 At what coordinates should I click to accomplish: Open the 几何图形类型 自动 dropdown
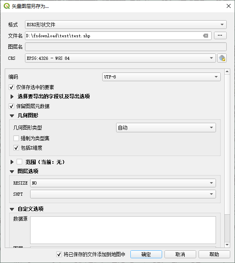pos(166,128)
